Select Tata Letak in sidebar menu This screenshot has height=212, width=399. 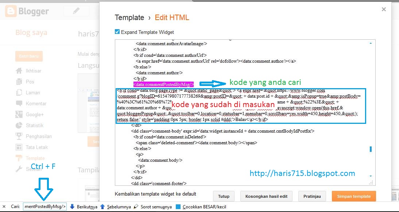click(x=36, y=148)
